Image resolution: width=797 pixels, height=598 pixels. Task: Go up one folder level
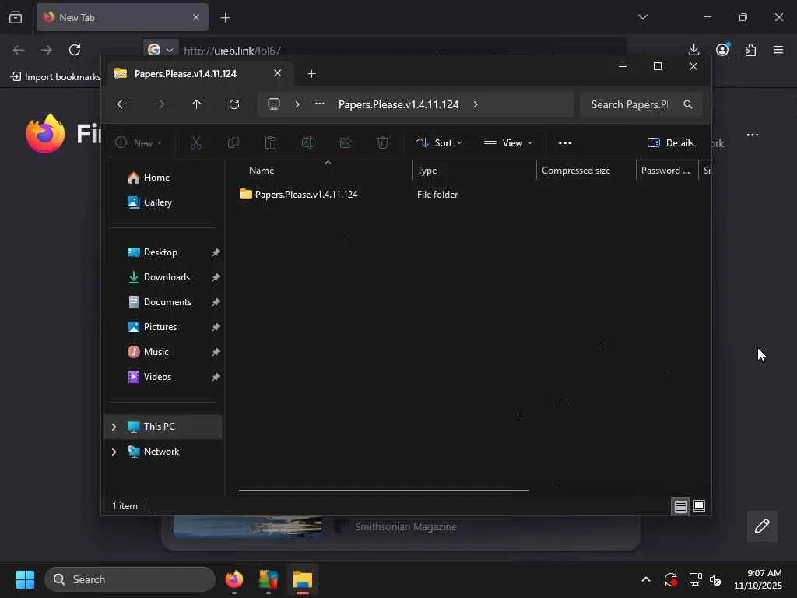pos(197,104)
